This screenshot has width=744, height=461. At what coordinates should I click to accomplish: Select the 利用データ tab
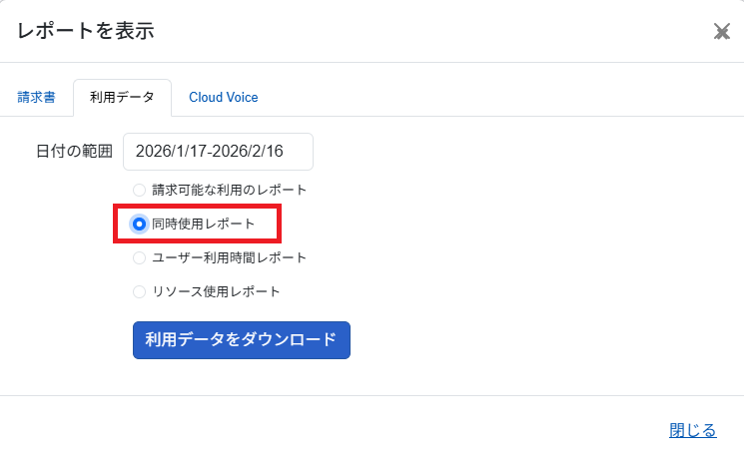(122, 98)
